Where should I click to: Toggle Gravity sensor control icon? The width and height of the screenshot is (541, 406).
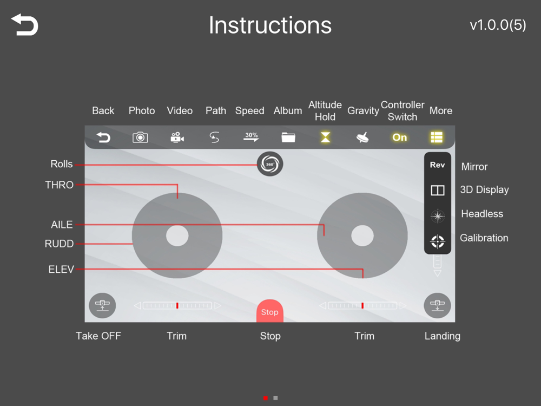click(x=362, y=137)
